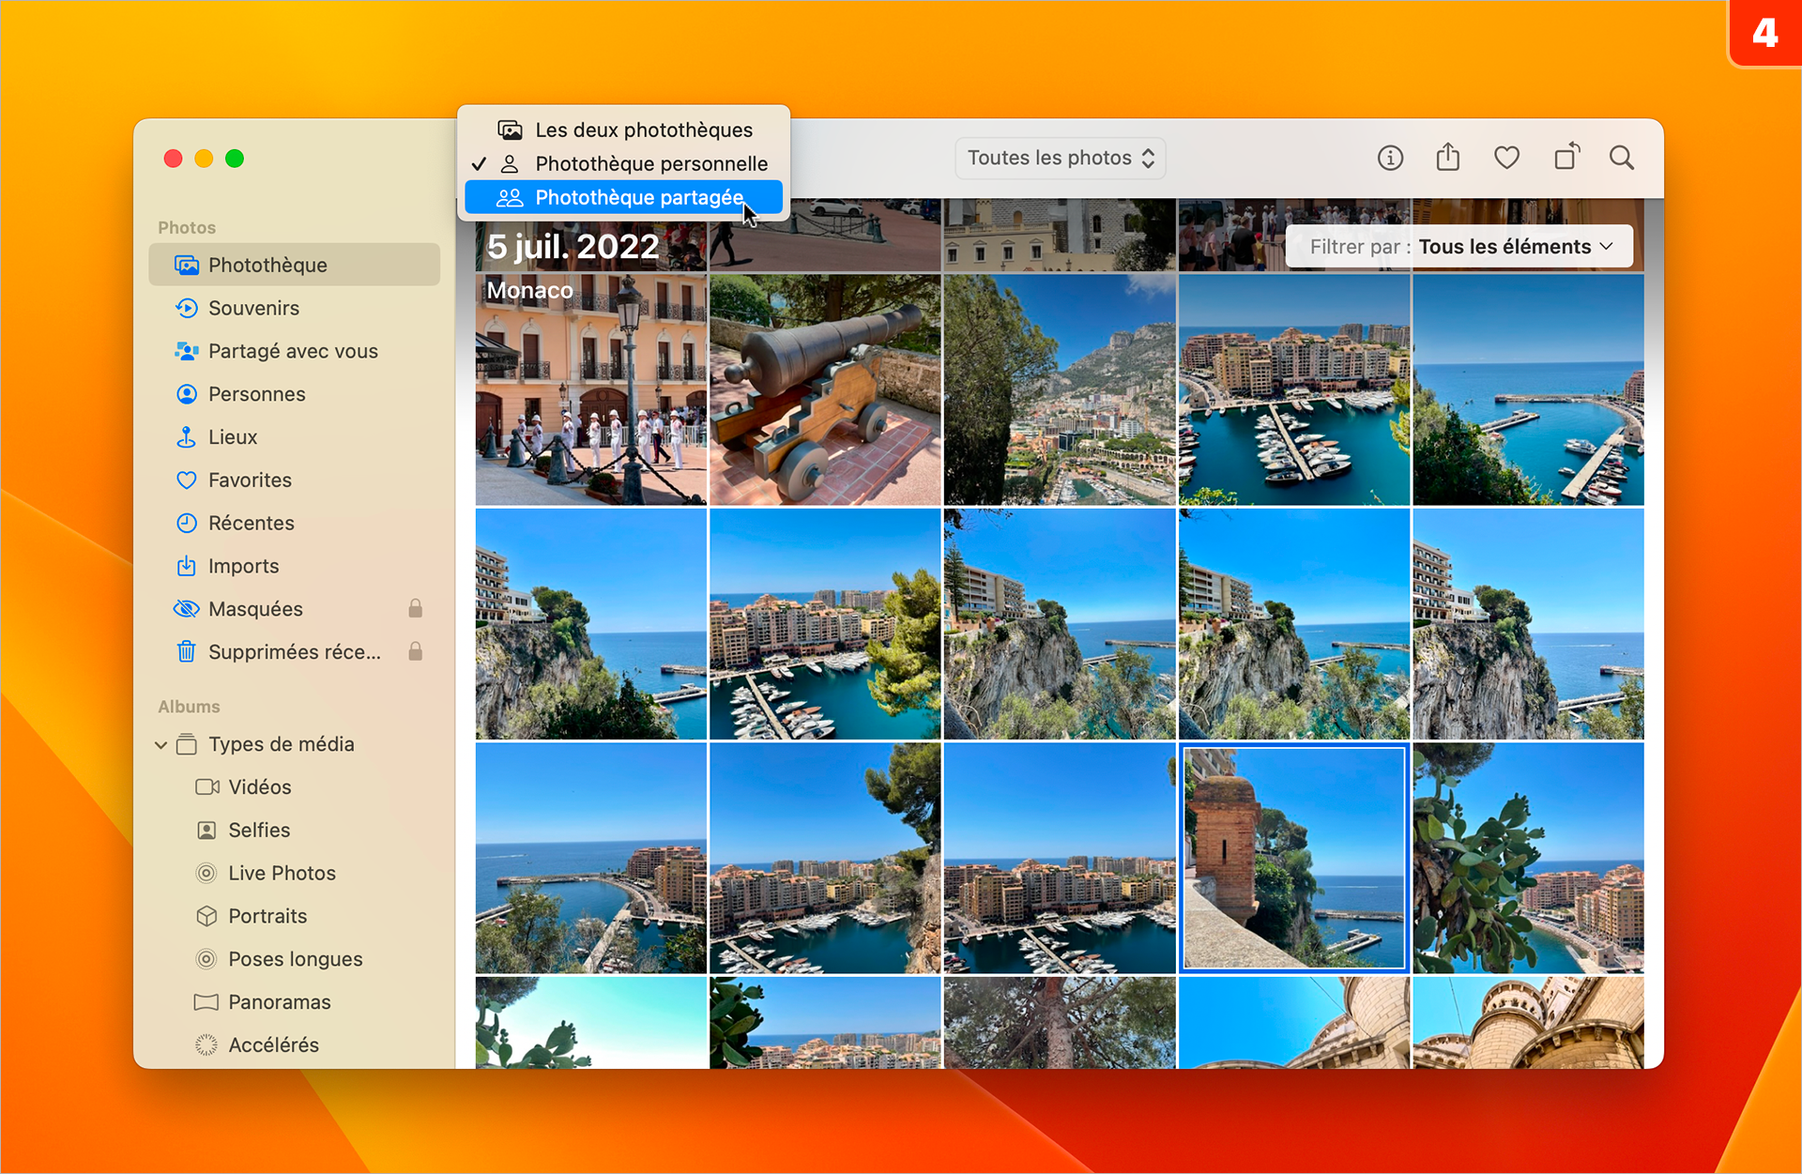This screenshot has height=1174, width=1802.
Task: Select the Supprimées récentes trash icon
Action: pyautogui.click(x=187, y=652)
